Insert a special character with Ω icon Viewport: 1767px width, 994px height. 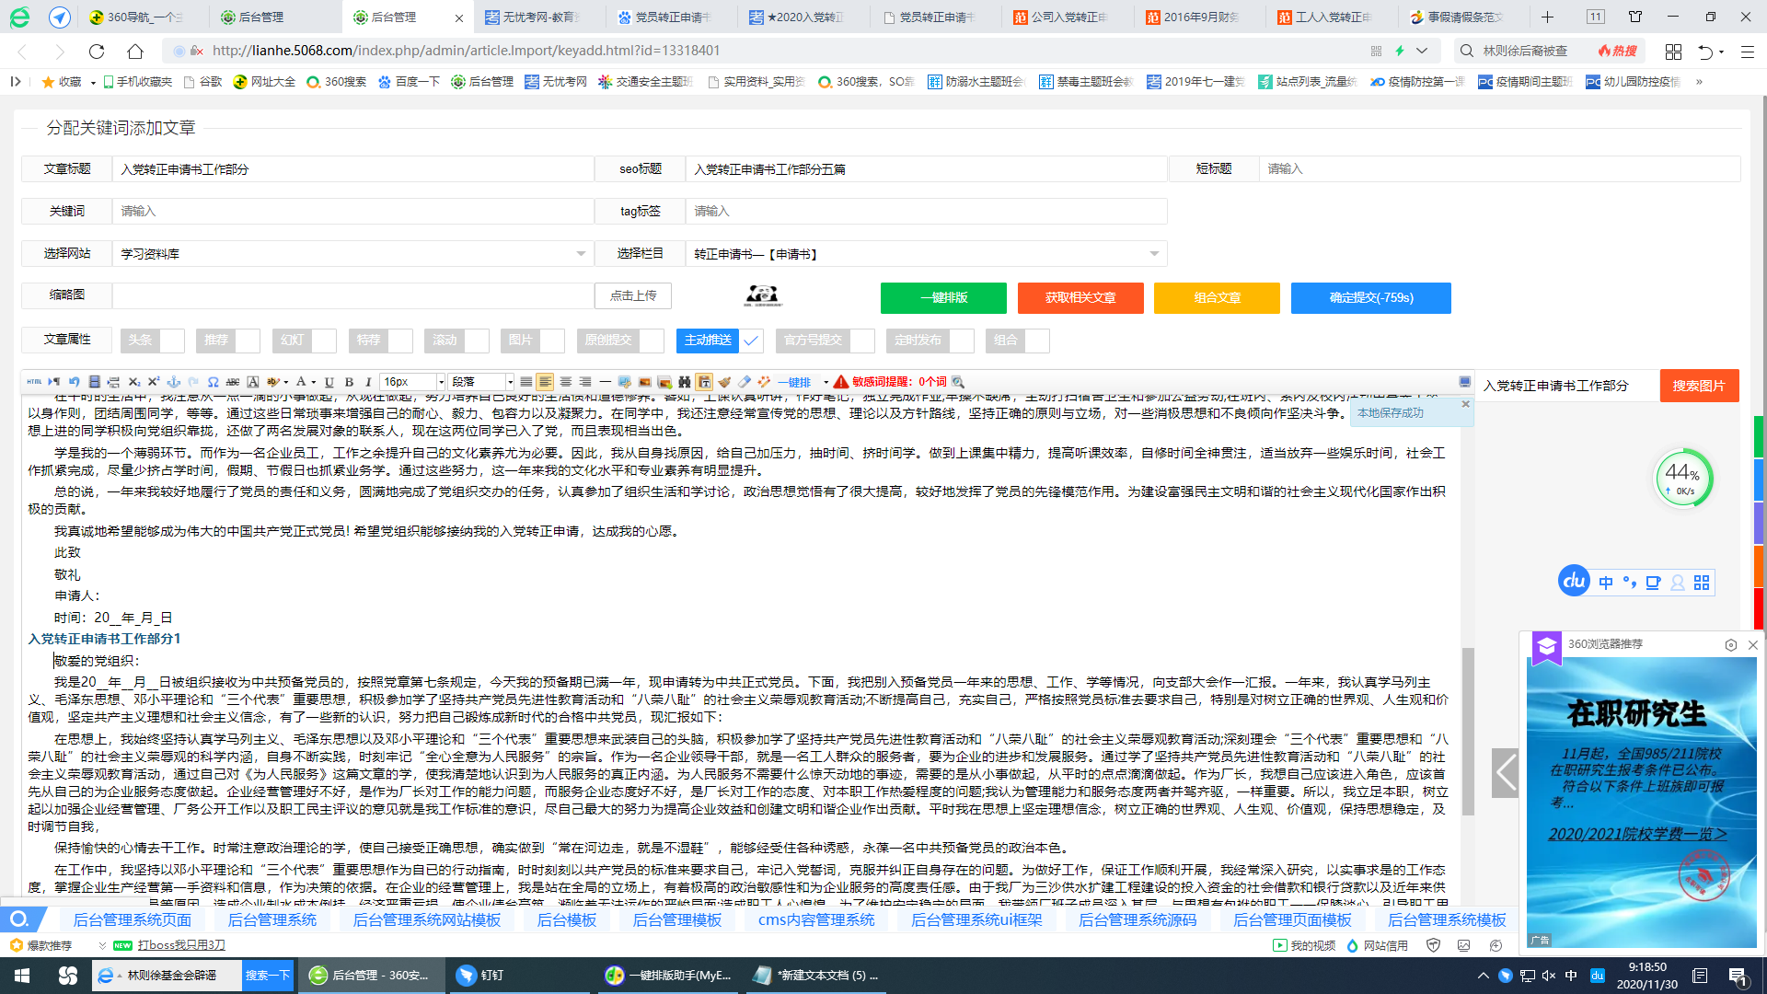point(213,381)
